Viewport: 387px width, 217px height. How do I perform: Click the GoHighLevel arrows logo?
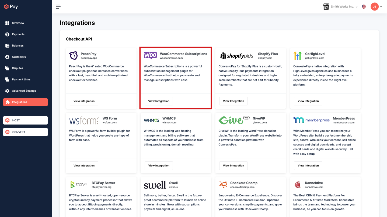coord(298,56)
